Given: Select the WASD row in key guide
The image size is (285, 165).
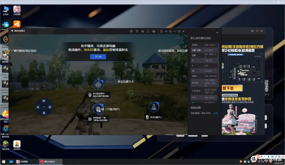Looking at the screenshot, I should [x=204, y=45].
